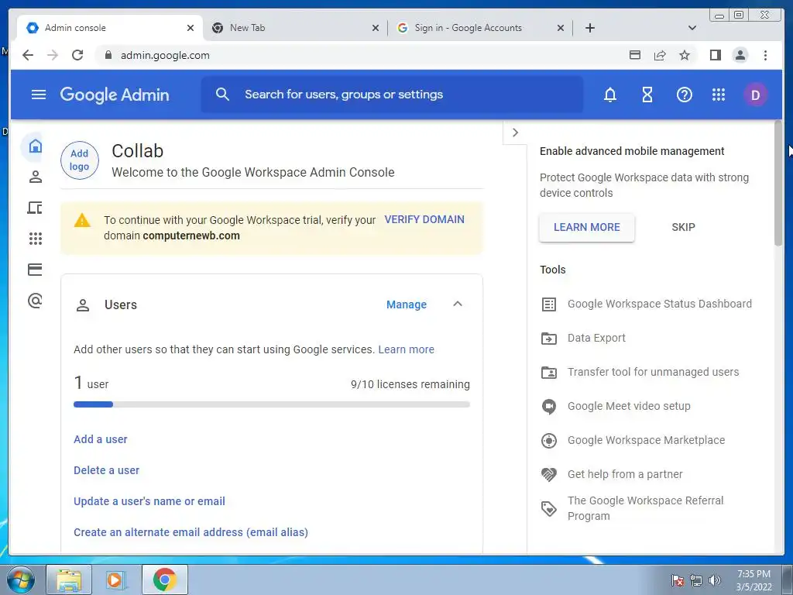Open the Apps grid icon in left sidebar

35,239
